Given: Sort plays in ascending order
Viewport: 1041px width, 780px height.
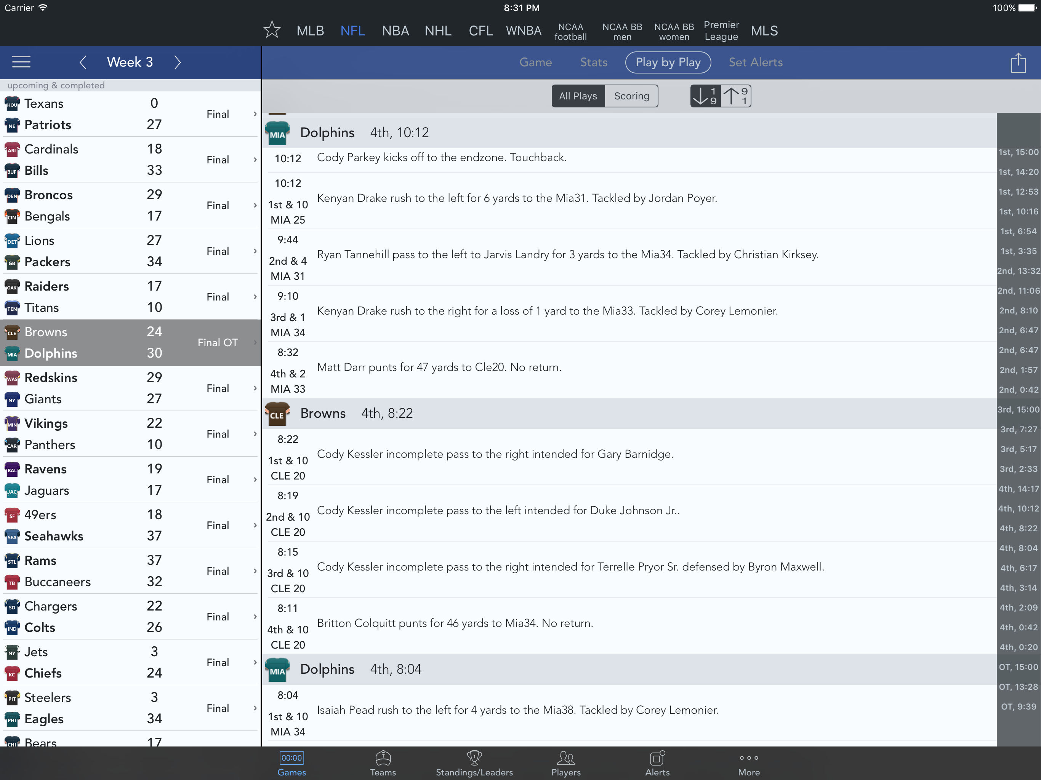Looking at the screenshot, I should point(705,96).
